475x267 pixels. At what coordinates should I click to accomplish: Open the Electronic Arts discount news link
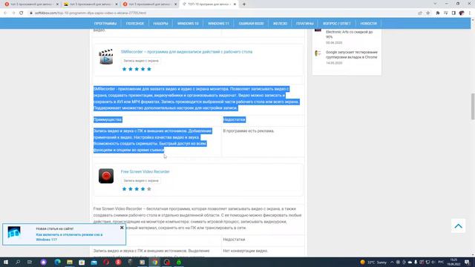click(350, 34)
